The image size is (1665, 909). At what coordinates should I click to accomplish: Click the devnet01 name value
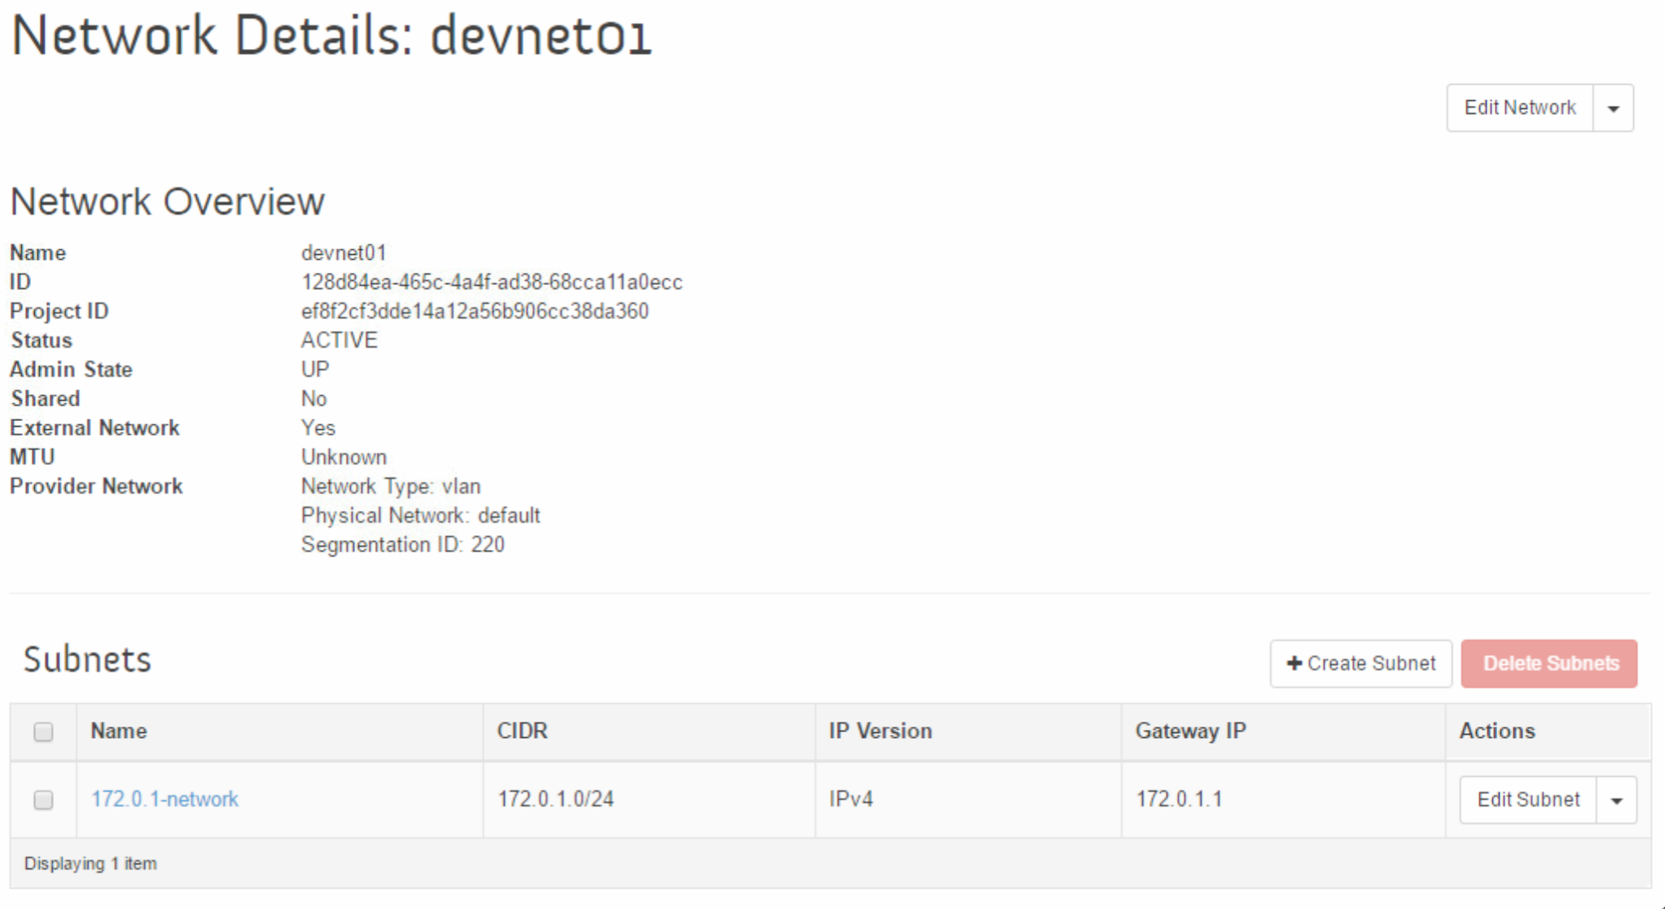[344, 253]
